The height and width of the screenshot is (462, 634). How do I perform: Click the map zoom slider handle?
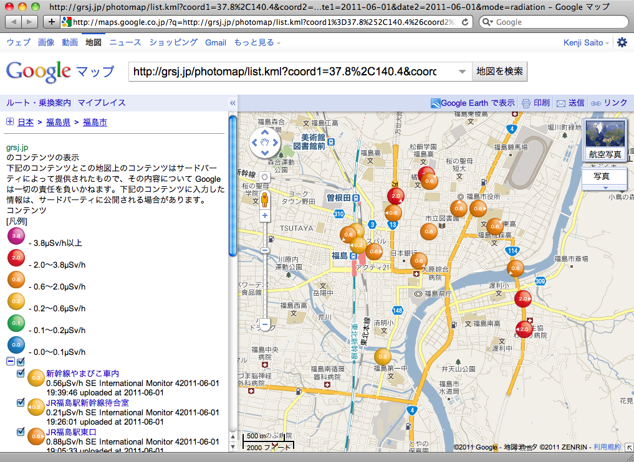[x=264, y=250]
